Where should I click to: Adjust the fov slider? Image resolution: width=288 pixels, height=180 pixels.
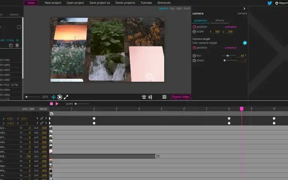coord(228,55)
